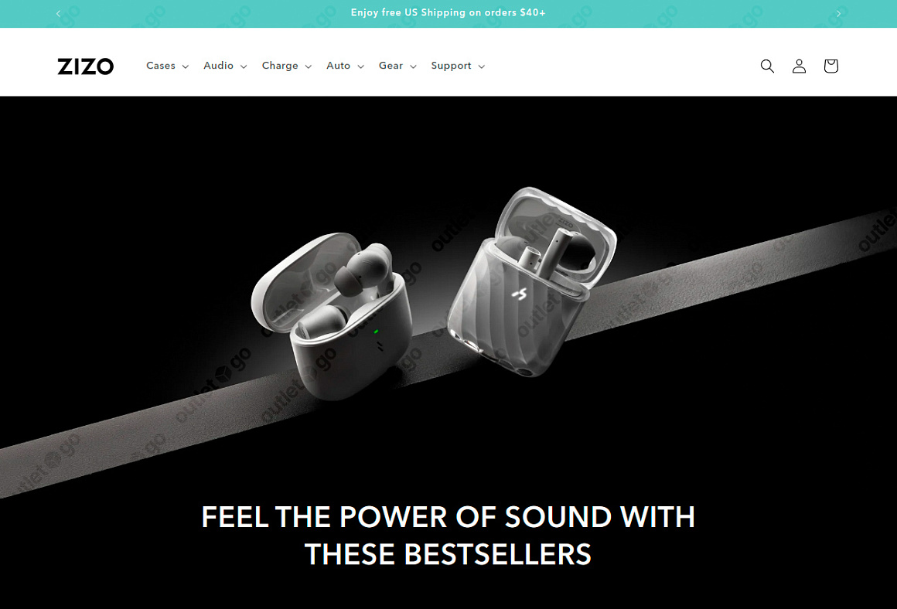The image size is (897, 609).
Task: Show next announcement with right arrow
Action: click(839, 13)
